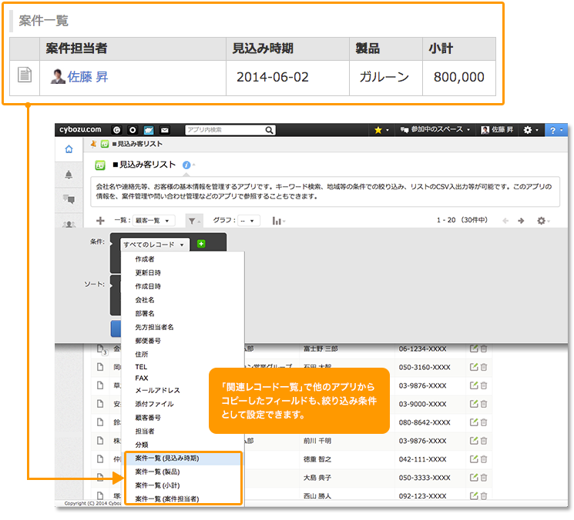Click the green add condition plus button

(x=201, y=244)
